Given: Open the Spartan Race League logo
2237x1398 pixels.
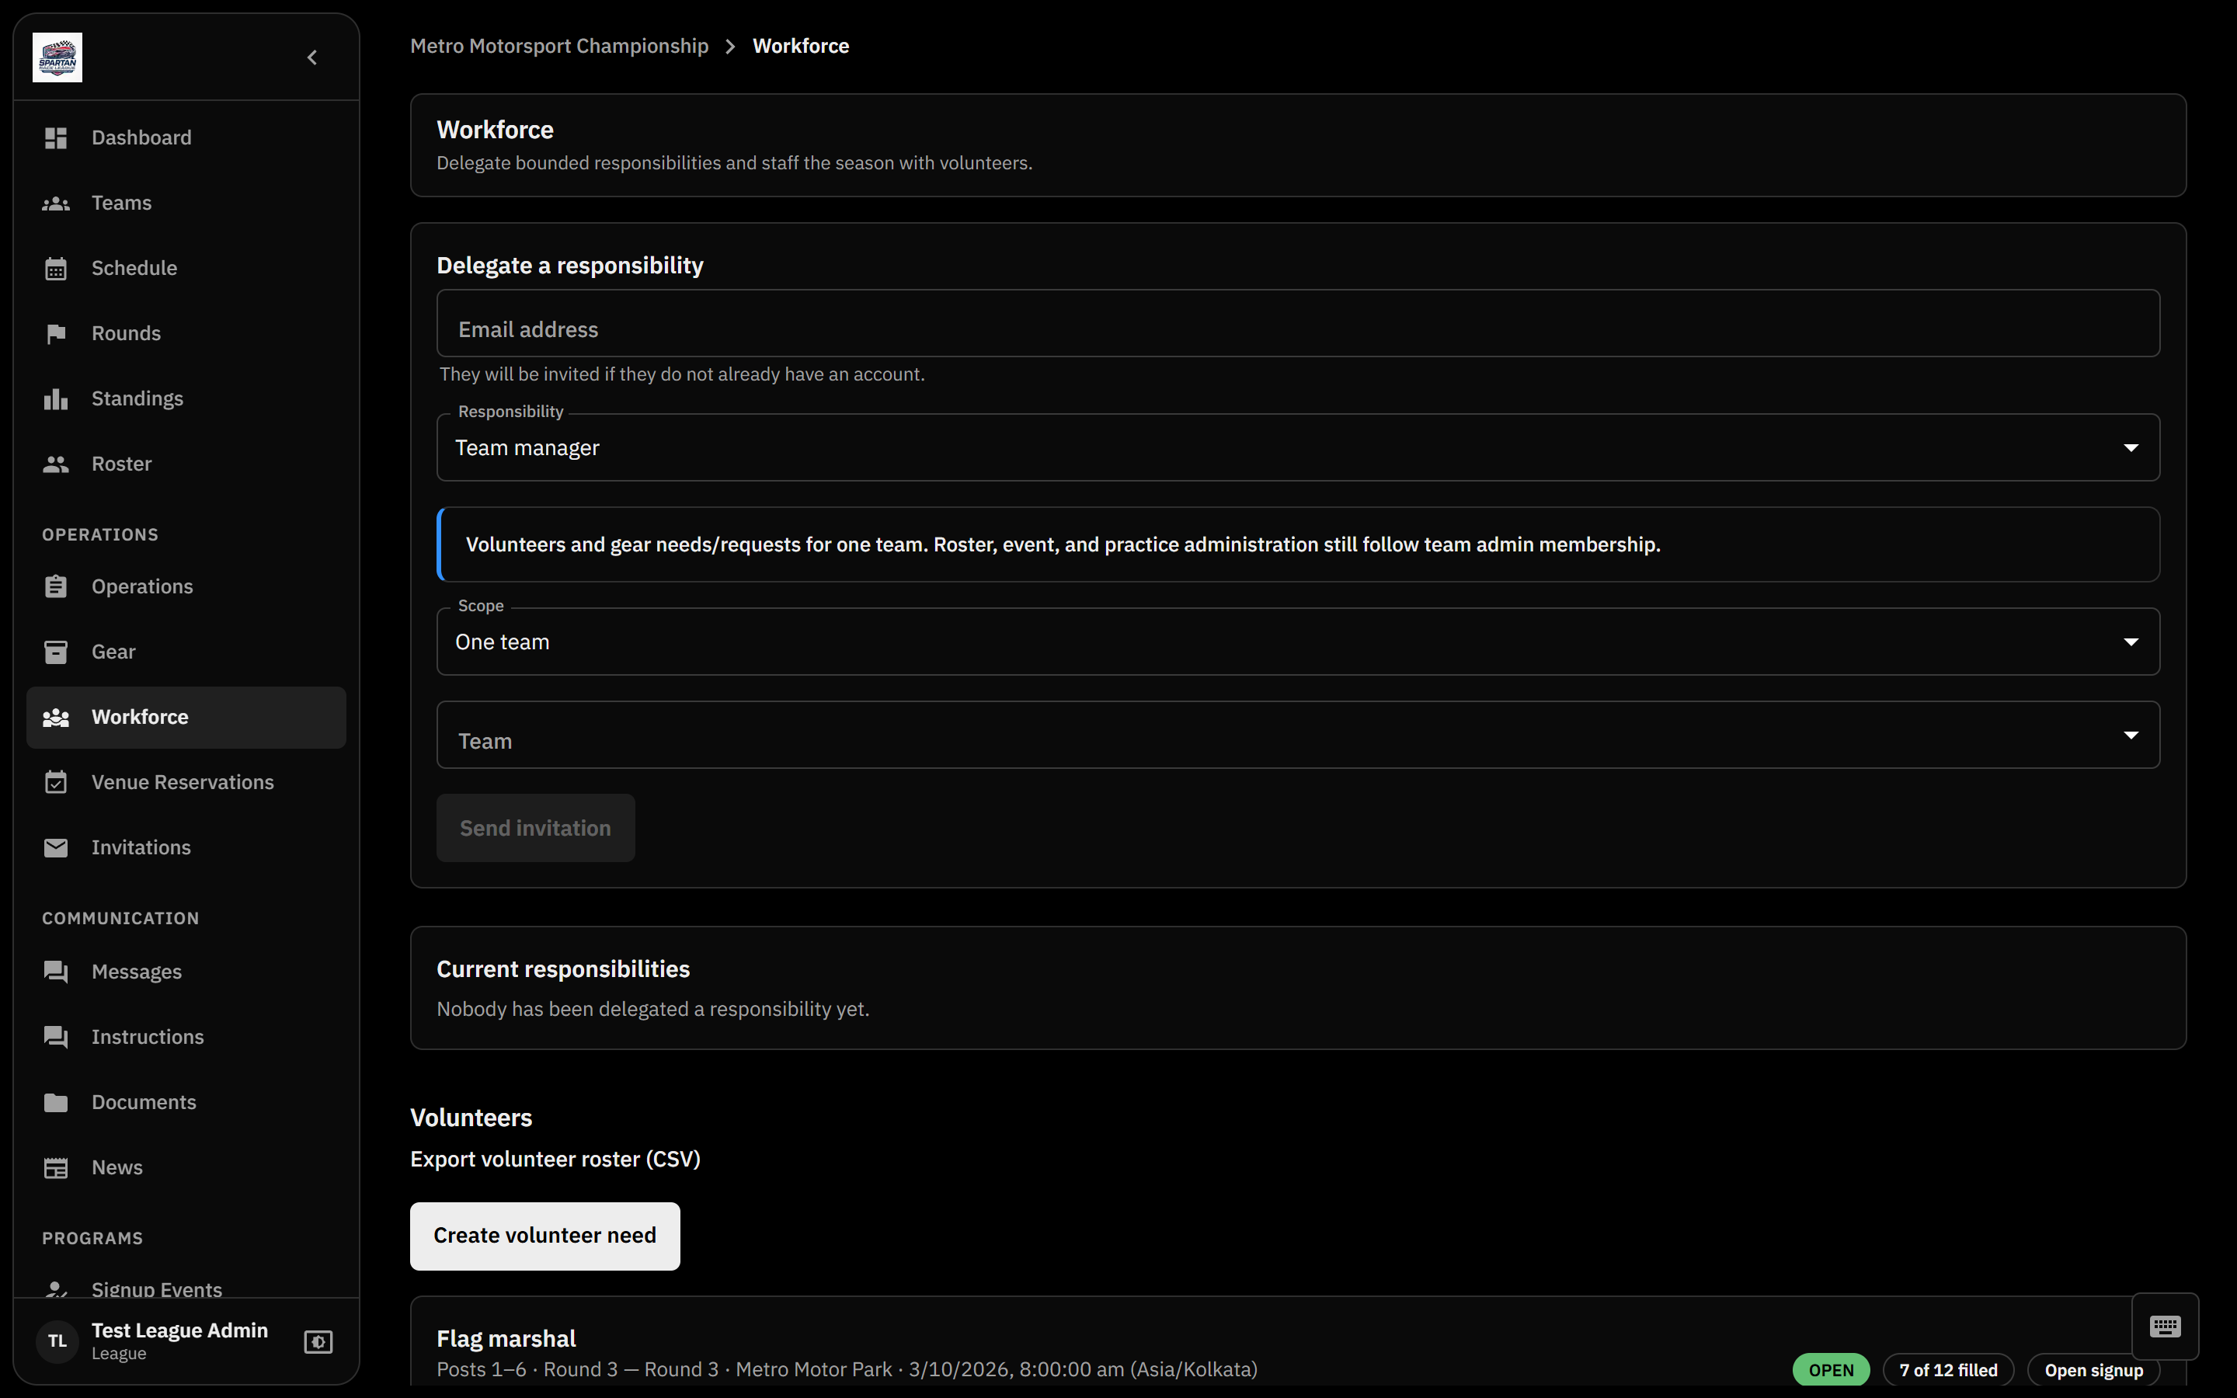Looking at the screenshot, I should pos(57,57).
